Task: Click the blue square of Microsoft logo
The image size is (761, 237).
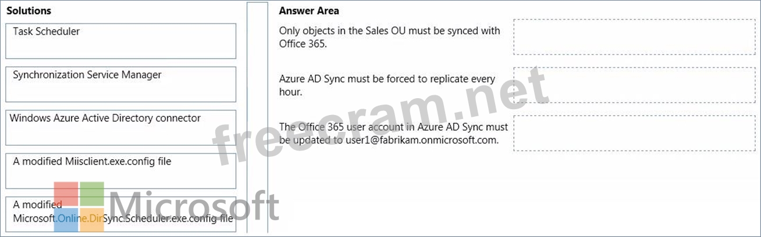Action: click(x=66, y=220)
